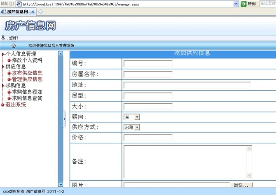Close the 房产信息网 browser tab

pyautogui.click(x=33, y=12)
